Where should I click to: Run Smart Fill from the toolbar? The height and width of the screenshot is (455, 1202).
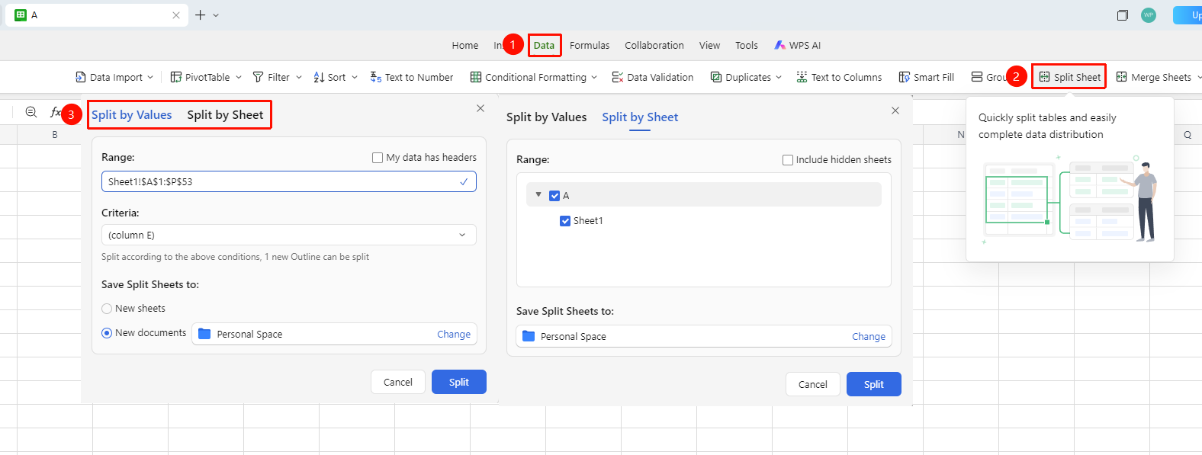[x=927, y=77]
